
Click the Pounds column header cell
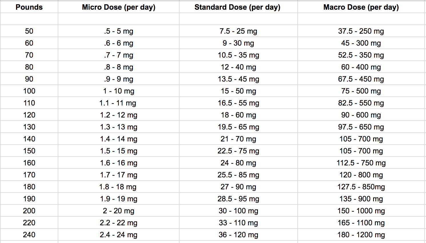29,7
